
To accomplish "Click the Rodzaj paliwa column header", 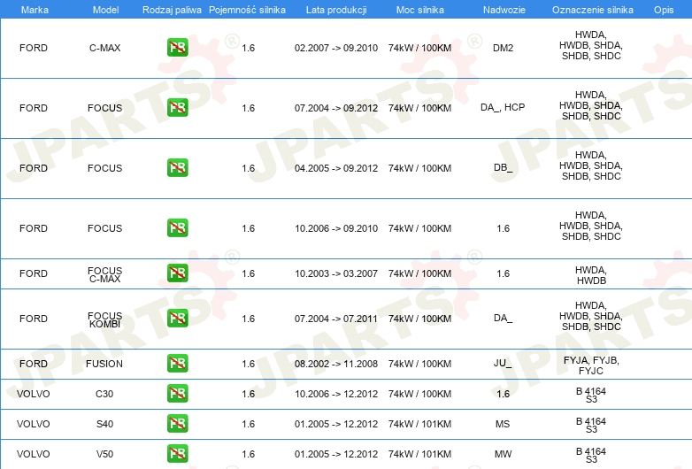I will click(x=172, y=10).
